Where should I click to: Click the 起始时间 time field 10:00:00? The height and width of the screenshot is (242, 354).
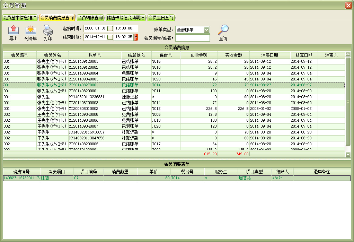click(126, 28)
